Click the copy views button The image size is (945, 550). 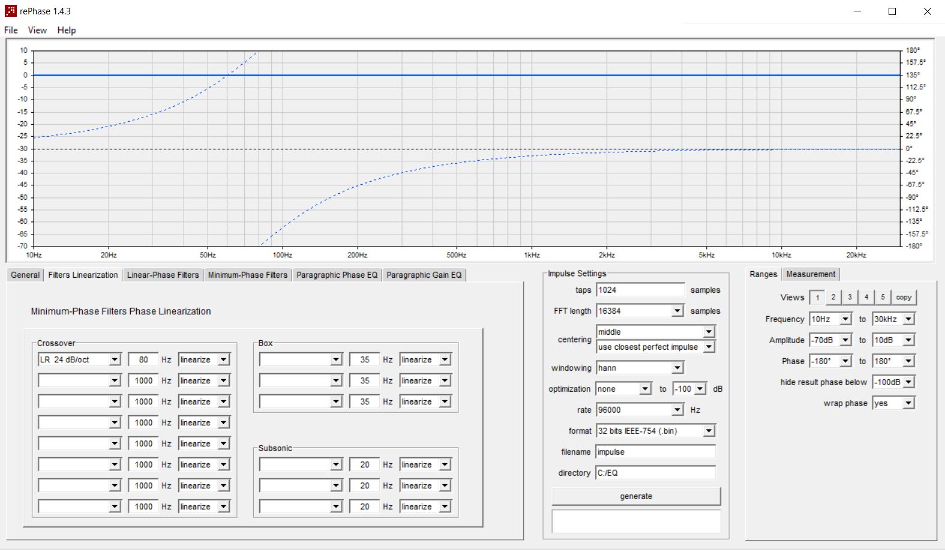(904, 297)
